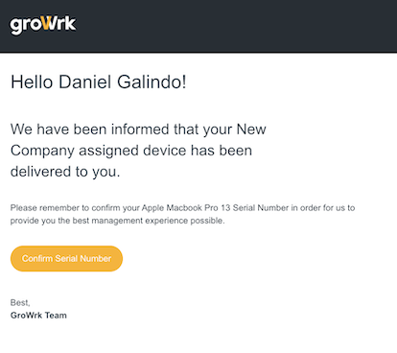Click the dark header banner's empty area
Viewport: 397px width, 353px height.
pyautogui.click(x=237, y=26)
